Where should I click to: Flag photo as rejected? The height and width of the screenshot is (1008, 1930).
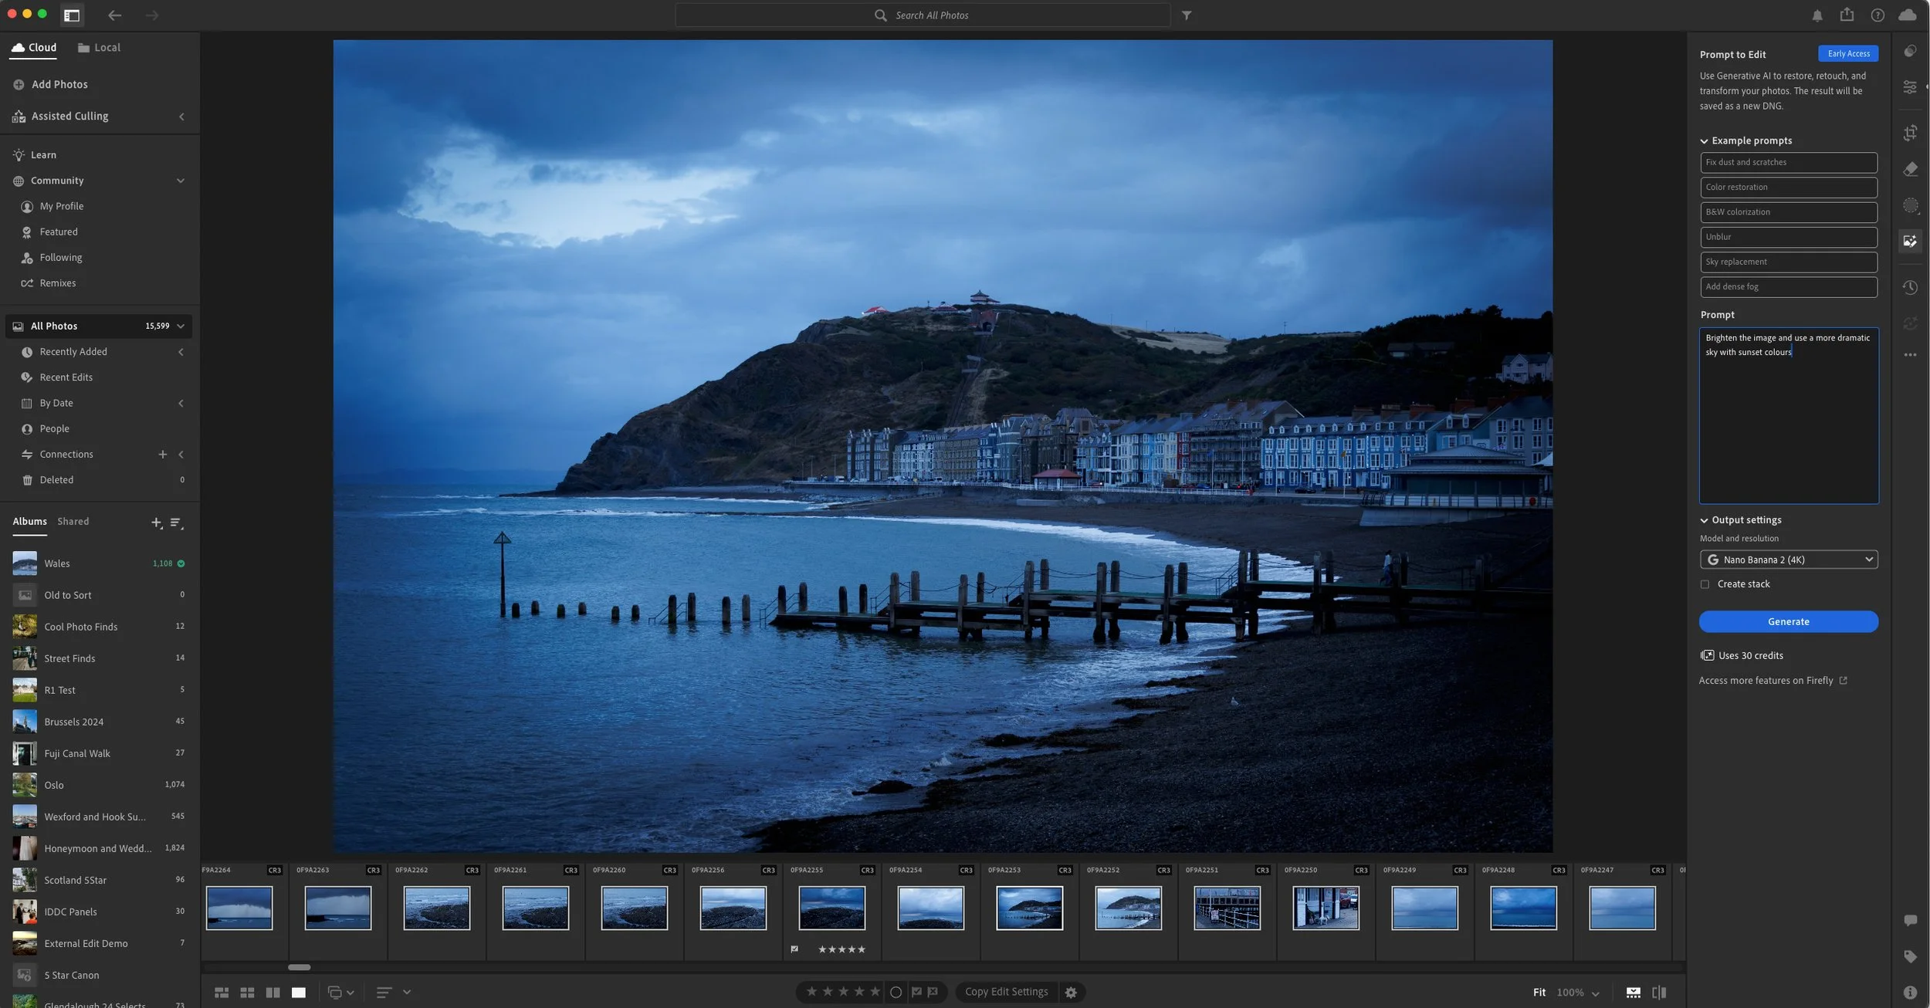[x=933, y=992]
